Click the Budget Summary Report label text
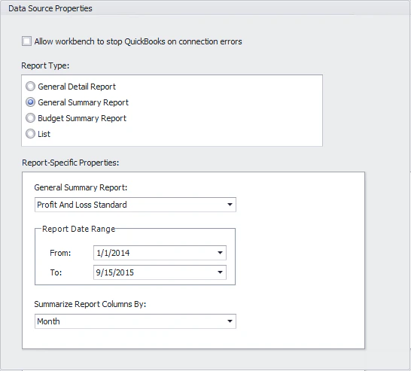The width and height of the screenshot is (411, 371). tap(82, 118)
